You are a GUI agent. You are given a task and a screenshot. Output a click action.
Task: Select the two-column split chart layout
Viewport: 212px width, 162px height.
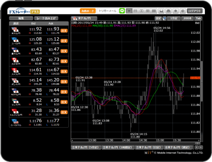coord(142,11)
